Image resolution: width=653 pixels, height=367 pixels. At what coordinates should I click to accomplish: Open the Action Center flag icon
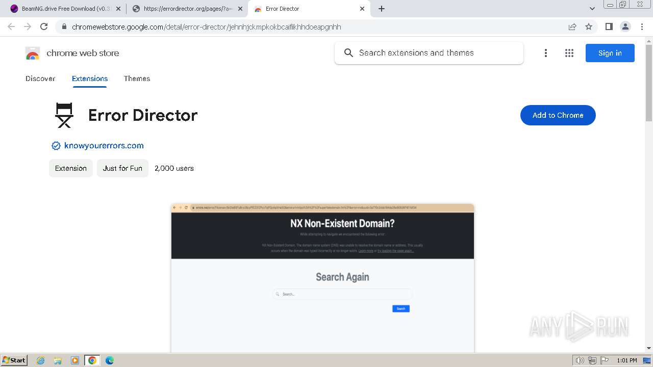tap(605, 360)
